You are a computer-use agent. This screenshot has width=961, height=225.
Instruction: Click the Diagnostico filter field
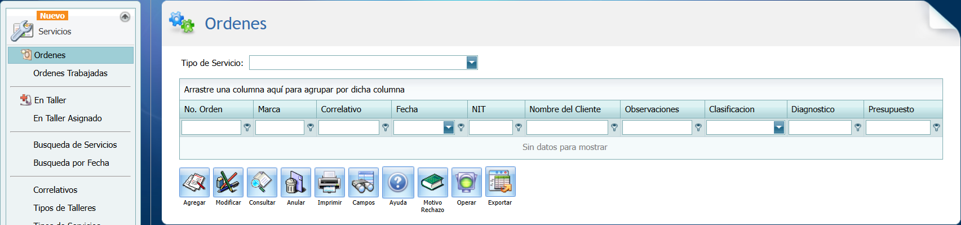pos(820,128)
